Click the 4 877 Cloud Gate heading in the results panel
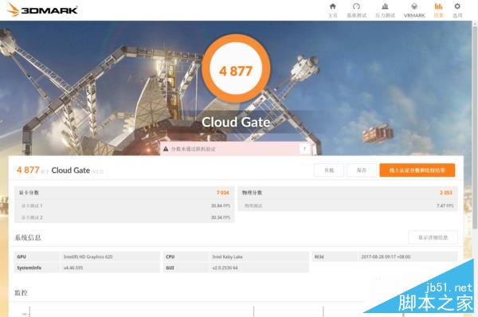 60,170
